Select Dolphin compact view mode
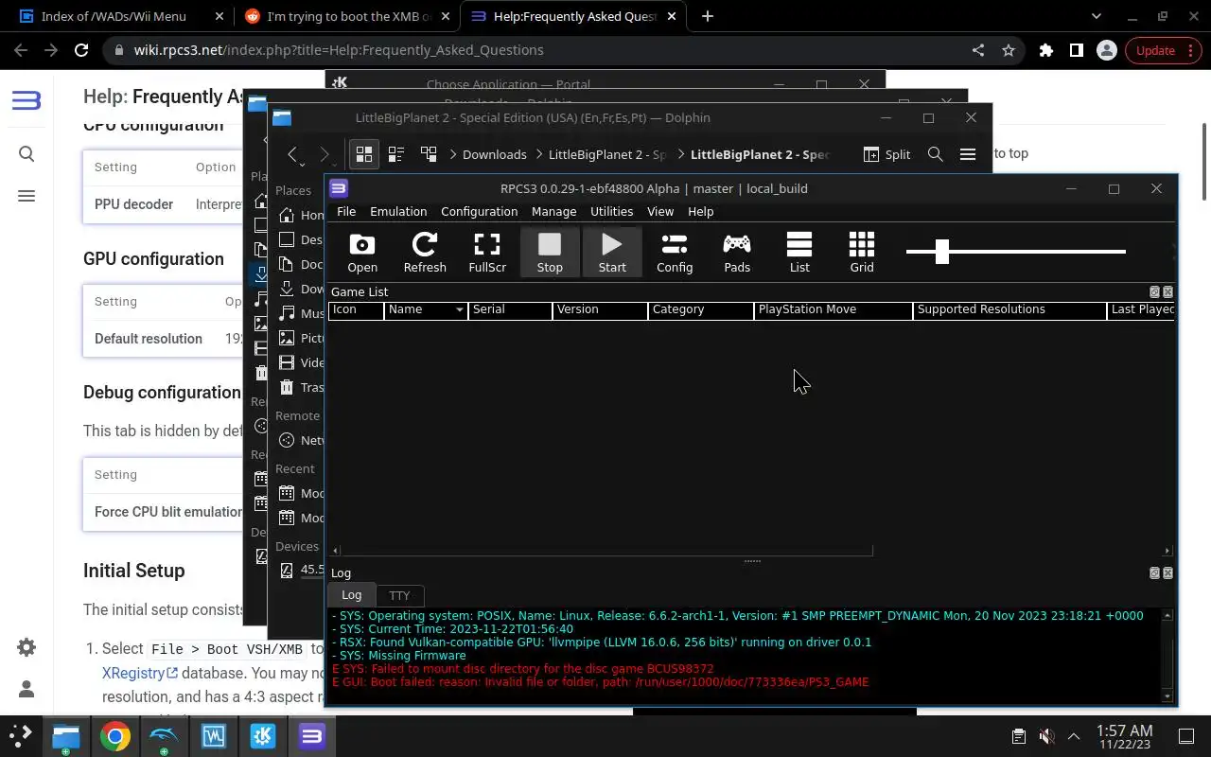The image size is (1211, 757). [396, 154]
